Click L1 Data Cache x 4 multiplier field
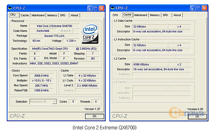Screen dimensions: 213x133 coord(179,26)
